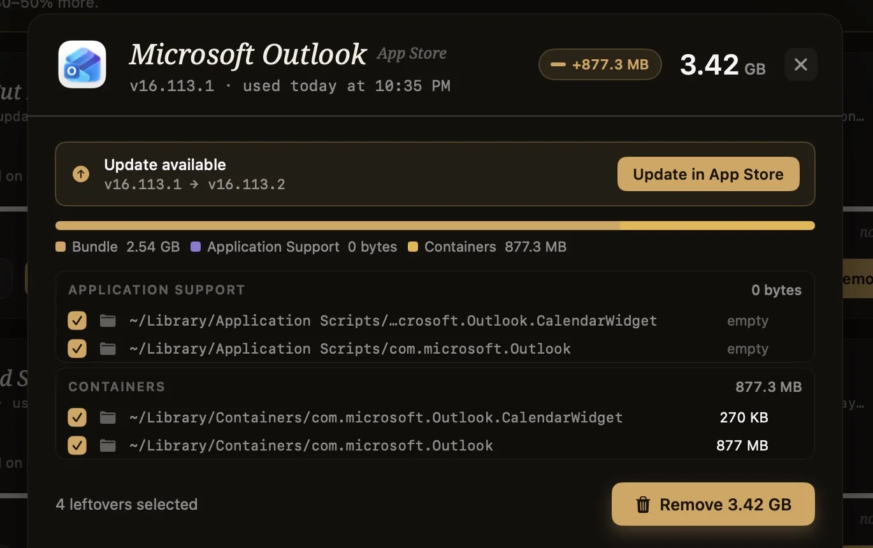Click ~/Library/Application Scripts/com.microsoft.Outlook path text
The width and height of the screenshot is (873, 548).
tap(350, 349)
